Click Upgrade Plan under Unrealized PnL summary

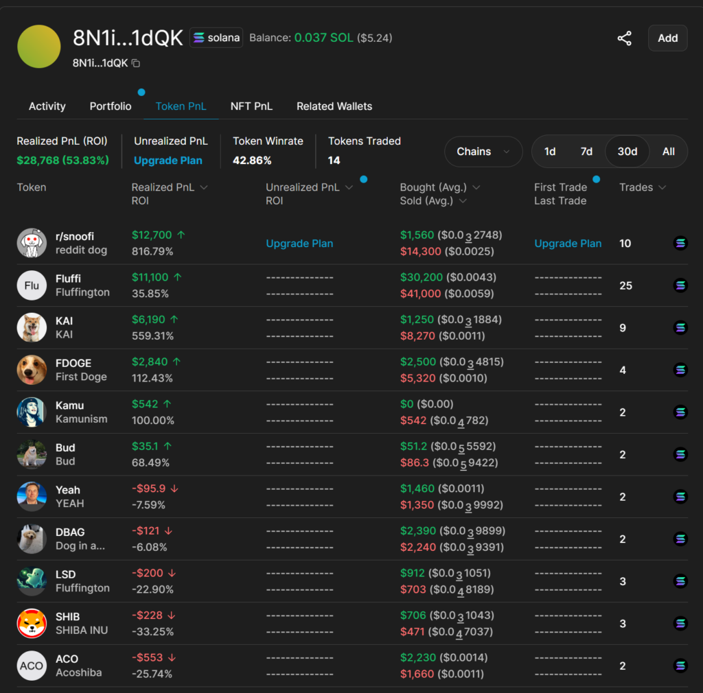click(168, 161)
